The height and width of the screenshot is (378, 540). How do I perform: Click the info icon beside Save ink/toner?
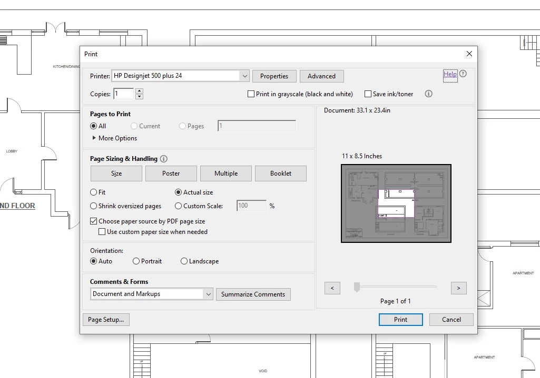[428, 94]
